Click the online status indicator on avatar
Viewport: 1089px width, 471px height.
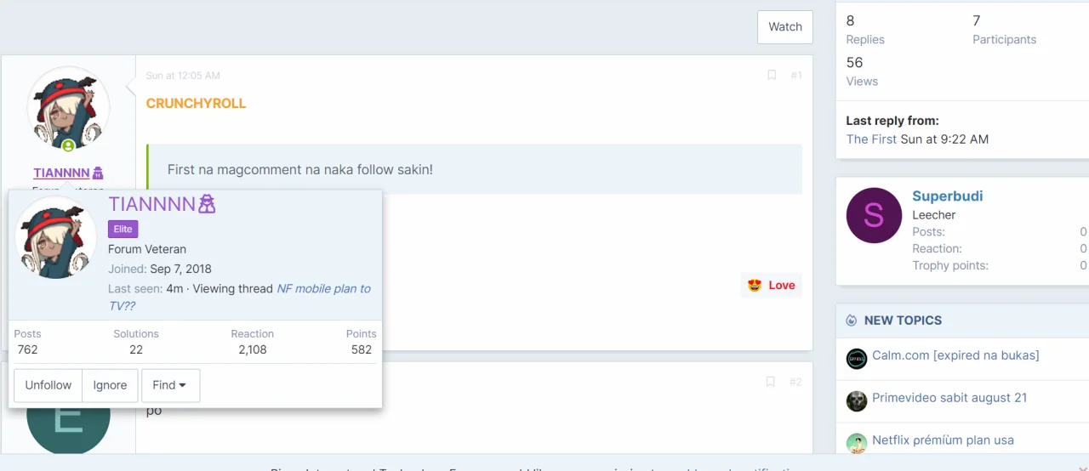(x=68, y=146)
